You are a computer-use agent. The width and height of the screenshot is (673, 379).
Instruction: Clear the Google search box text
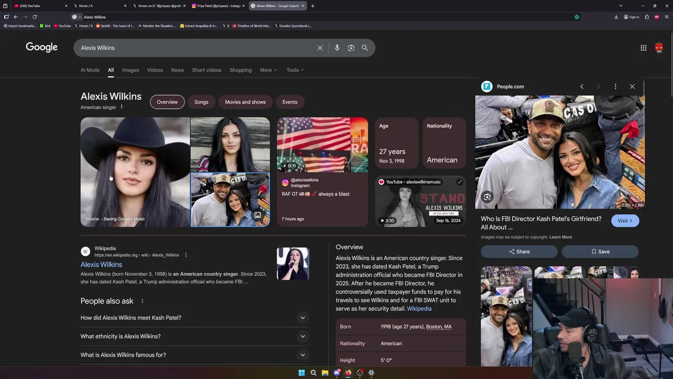[x=320, y=48]
